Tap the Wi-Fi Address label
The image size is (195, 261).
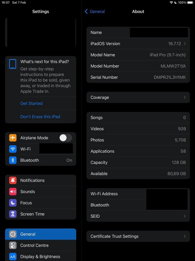(x=104, y=194)
